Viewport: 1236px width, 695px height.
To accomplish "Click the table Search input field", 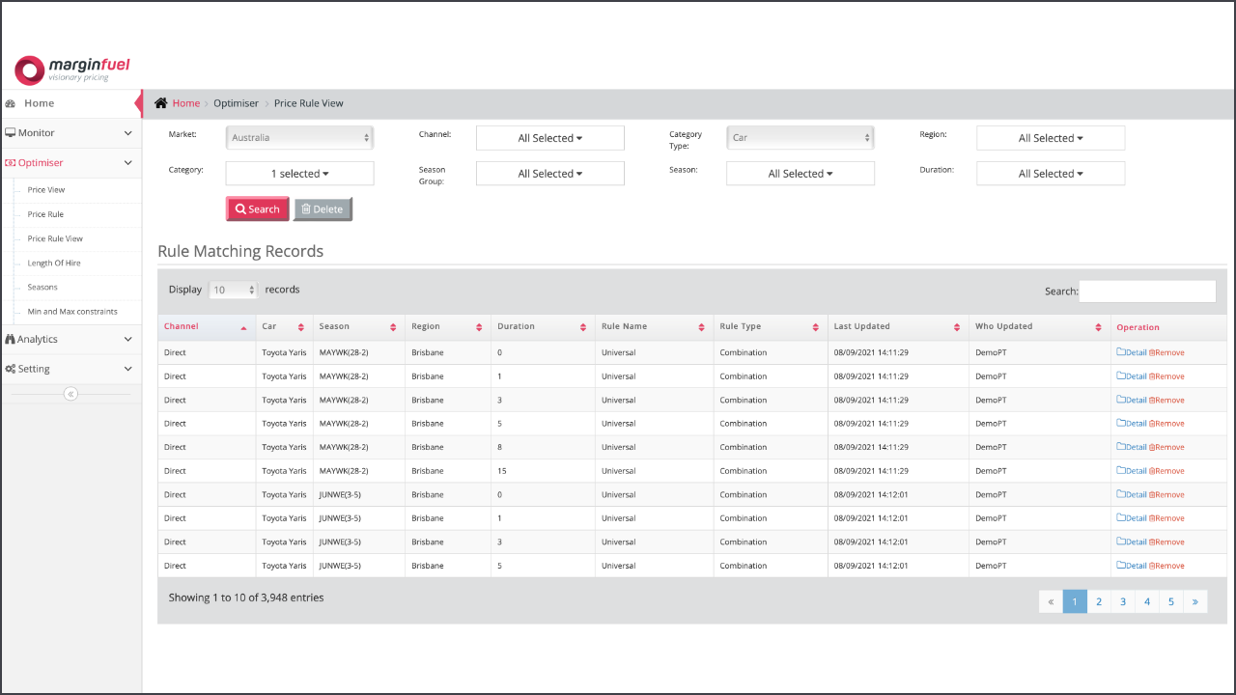I will click(x=1147, y=291).
